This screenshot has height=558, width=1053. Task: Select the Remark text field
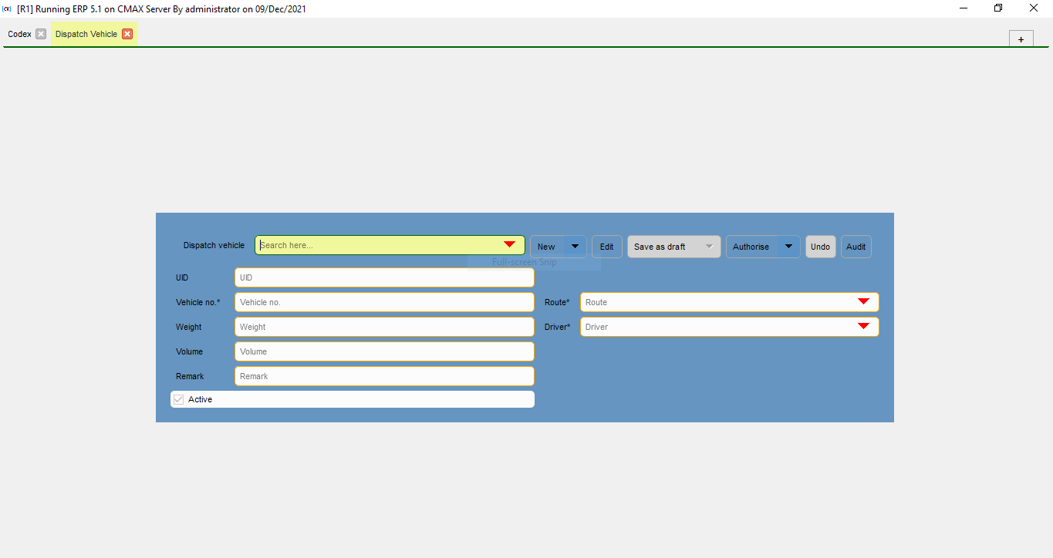click(383, 376)
